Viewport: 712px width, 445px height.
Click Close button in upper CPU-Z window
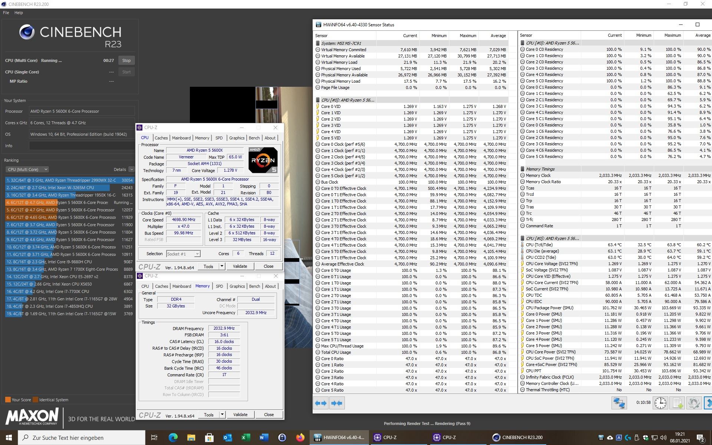click(268, 266)
